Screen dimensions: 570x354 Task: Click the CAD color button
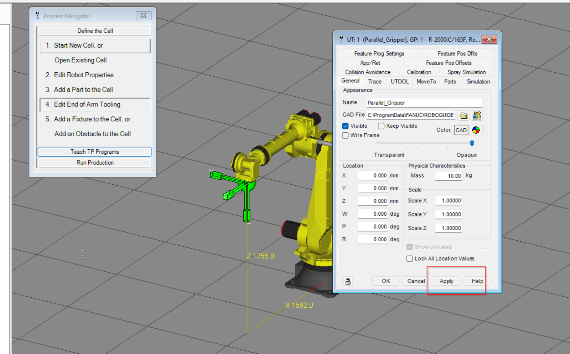pyautogui.click(x=461, y=130)
